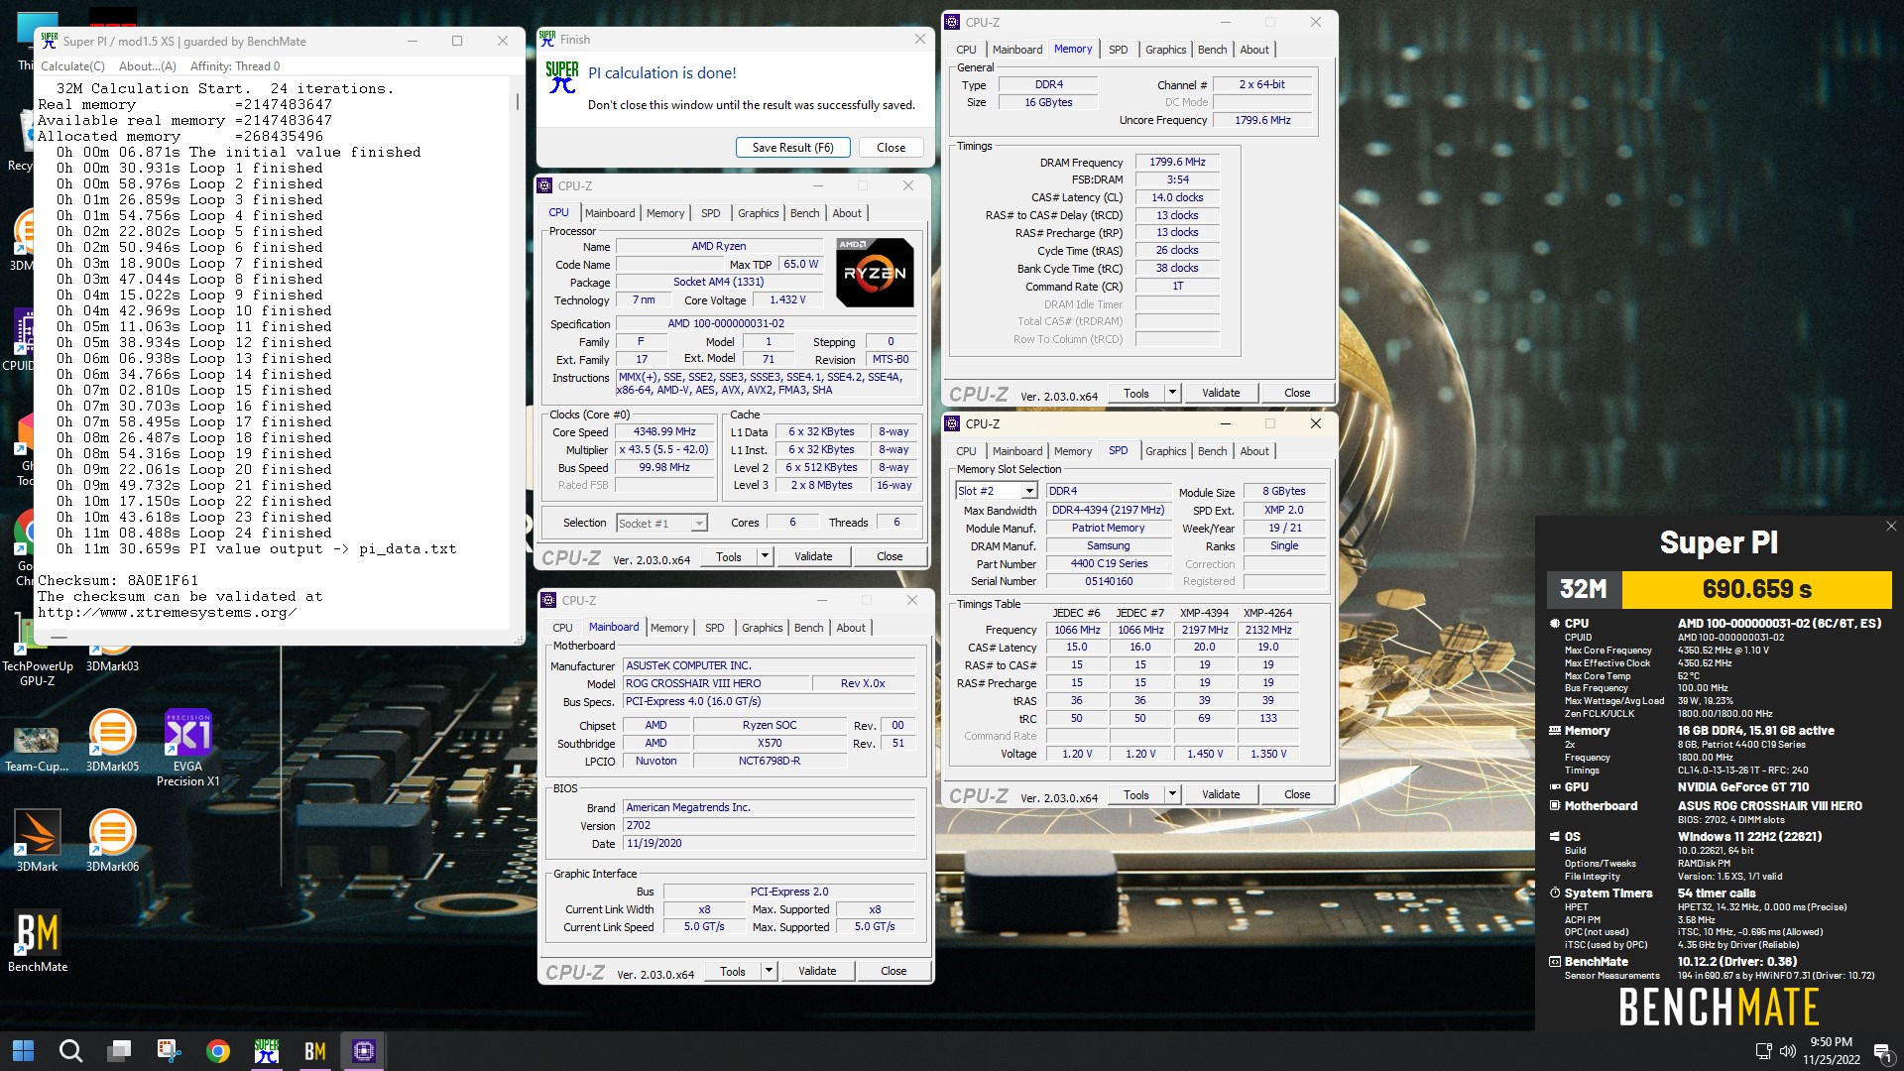Switch to Graphics tab in CPU-Z Memory window

1165,50
